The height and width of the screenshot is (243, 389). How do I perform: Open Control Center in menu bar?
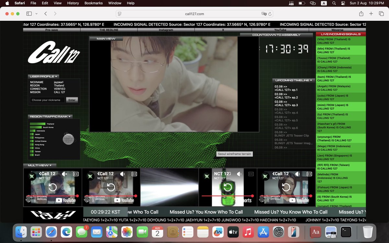point(344,3)
